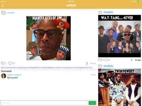Open vhedztv profile icon above Way-Tang post
The height and width of the screenshot is (106, 142).
click(x=100, y=12)
